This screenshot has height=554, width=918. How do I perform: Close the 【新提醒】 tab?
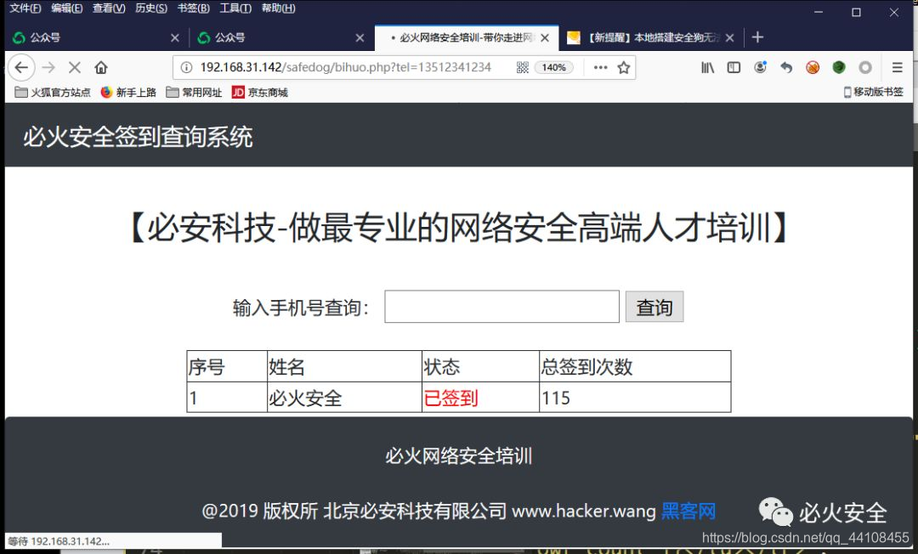click(729, 37)
